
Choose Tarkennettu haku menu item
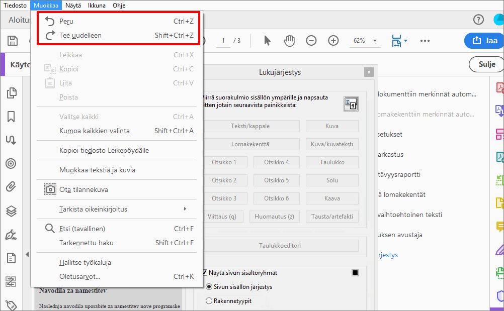(x=117, y=243)
